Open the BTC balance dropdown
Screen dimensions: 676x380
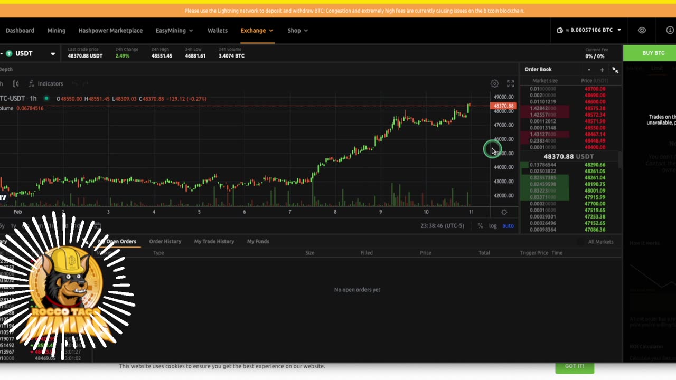pos(619,30)
